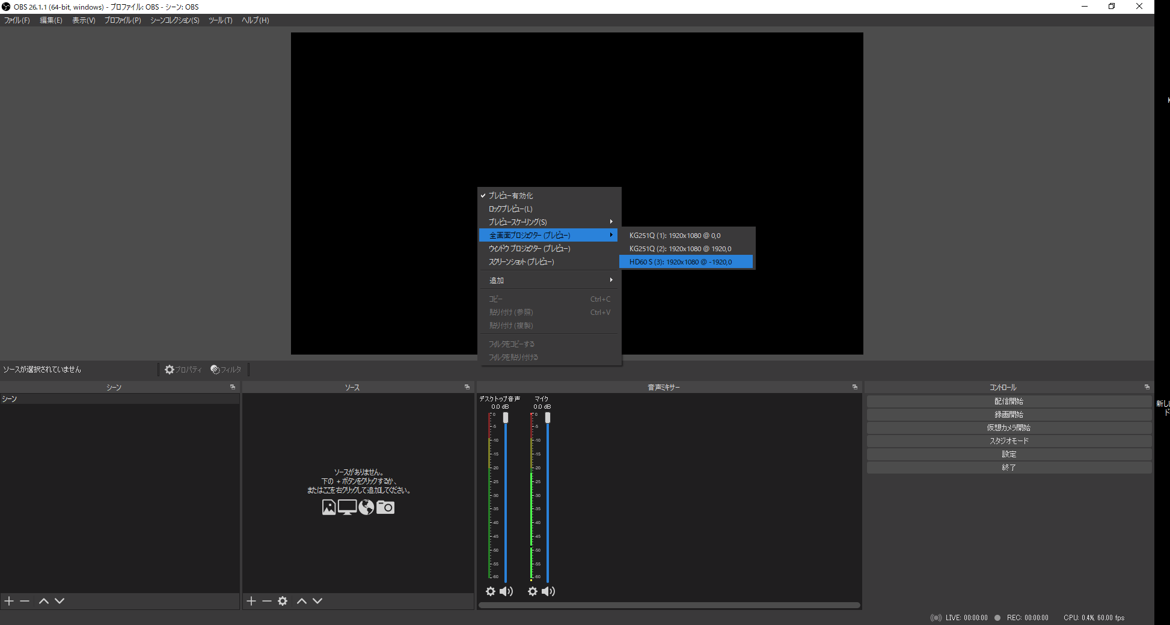The height and width of the screenshot is (625, 1170).
Task: Mute the desktop audio speaker icon
Action: [x=506, y=591]
